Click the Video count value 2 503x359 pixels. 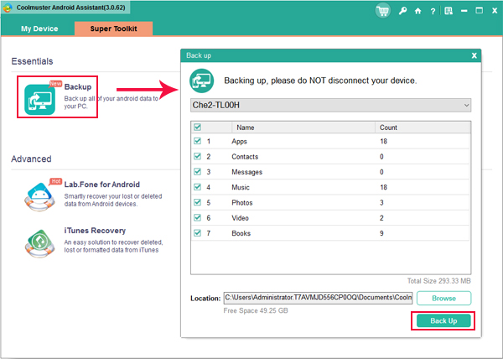tap(381, 218)
